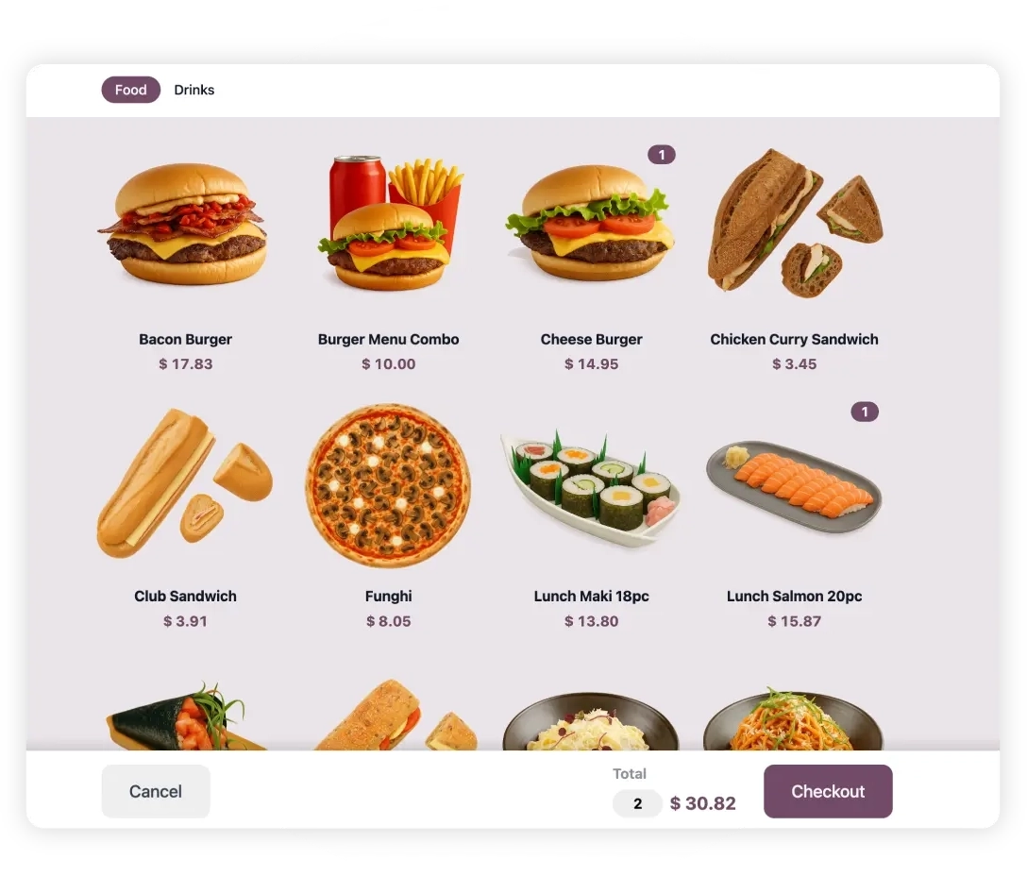Click the total amount $ 30.82
This screenshot has width=1027, height=893.
(x=703, y=803)
